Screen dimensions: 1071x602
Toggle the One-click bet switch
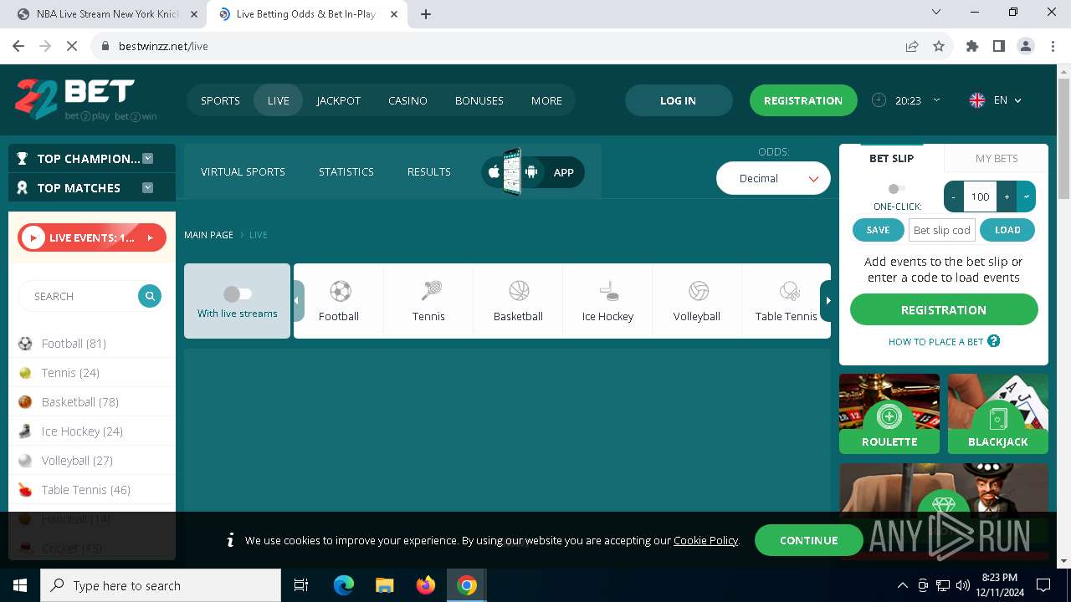click(x=897, y=189)
